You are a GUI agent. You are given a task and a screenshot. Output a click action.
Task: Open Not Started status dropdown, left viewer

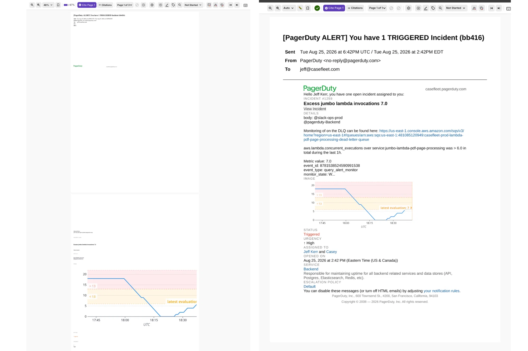pos(193,5)
